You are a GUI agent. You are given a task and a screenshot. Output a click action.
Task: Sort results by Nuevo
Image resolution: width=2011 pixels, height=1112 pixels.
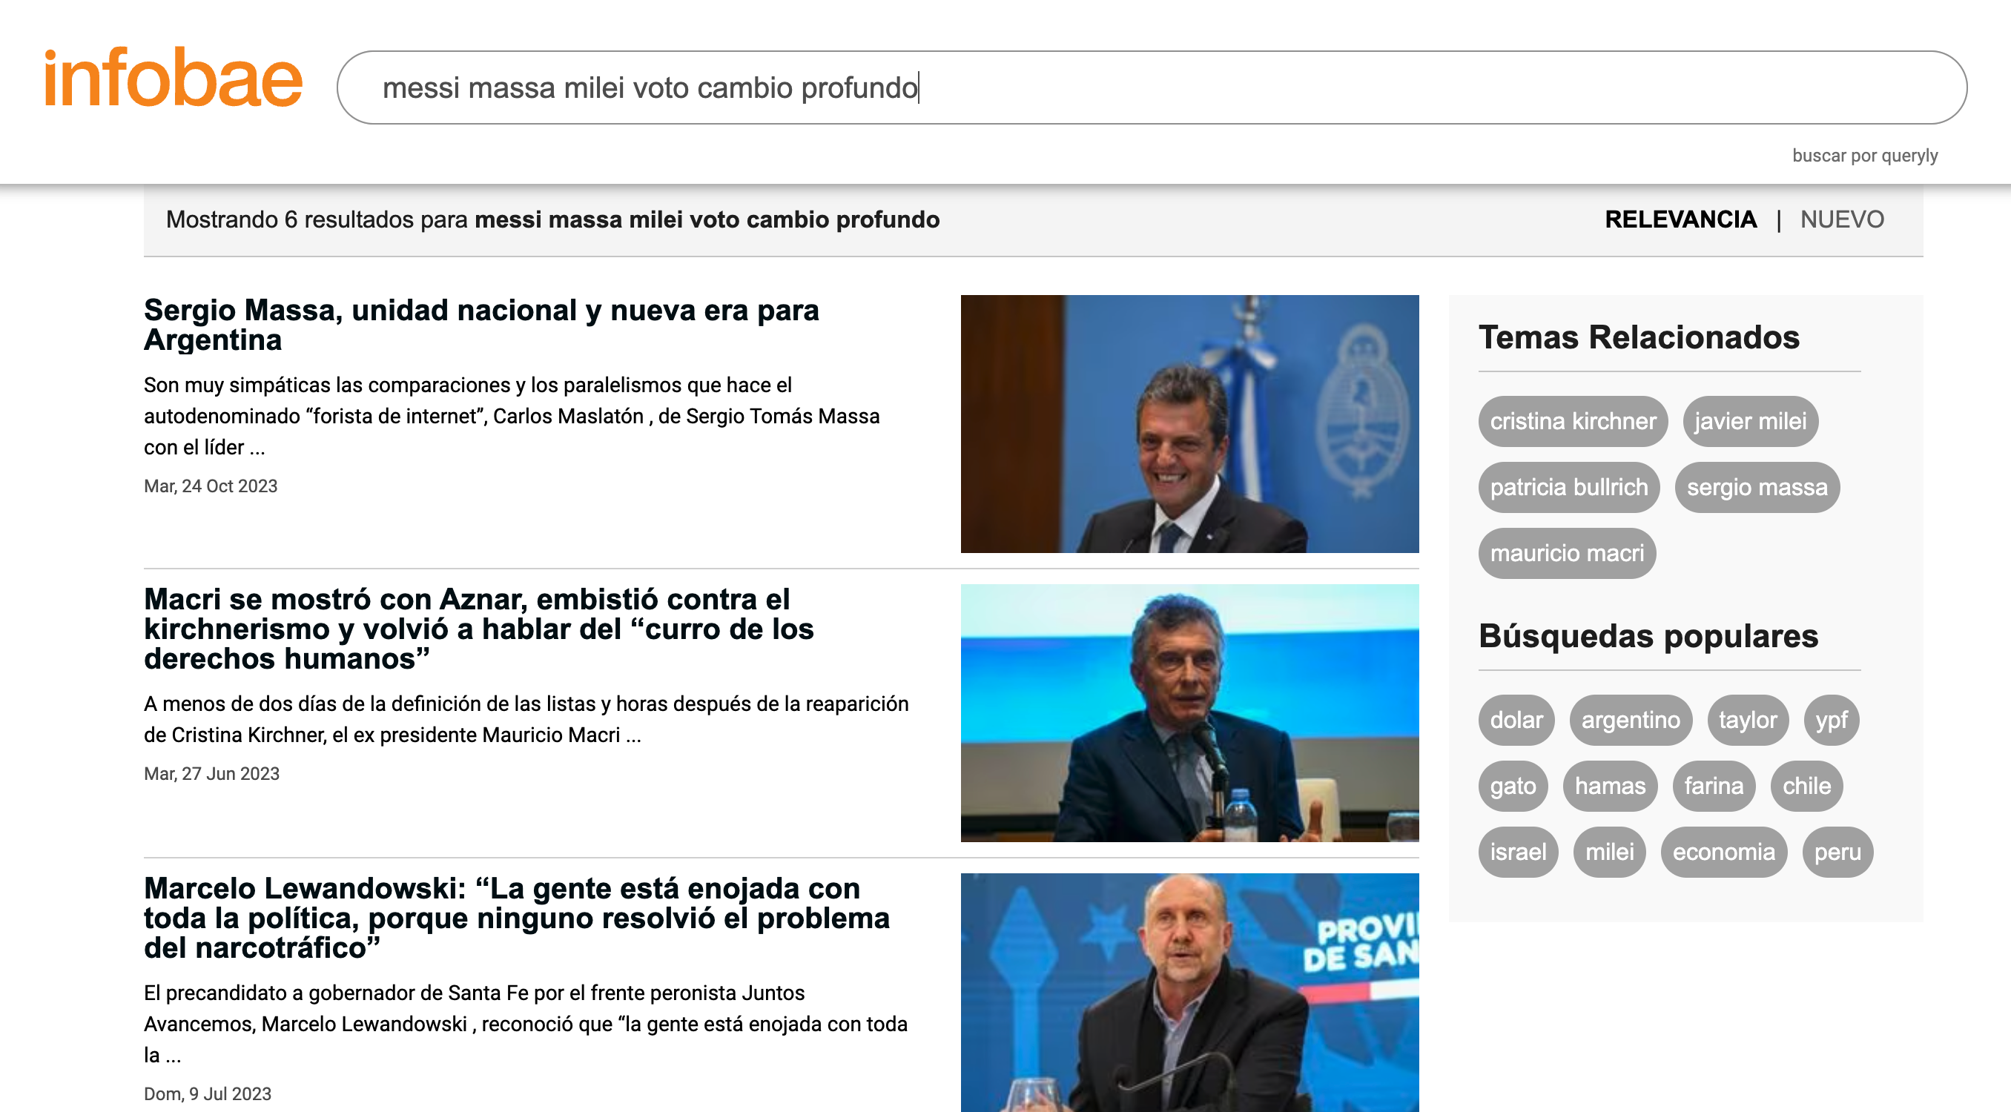point(1842,219)
